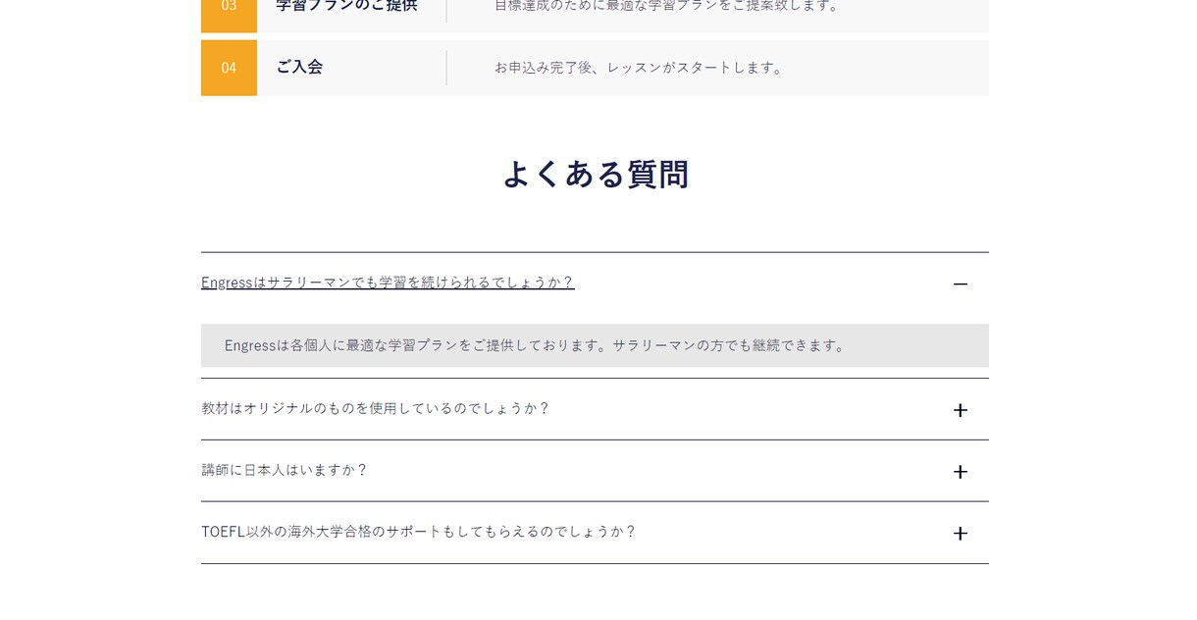
Task: Click the ご入会 step label
Action: point(299,67)
